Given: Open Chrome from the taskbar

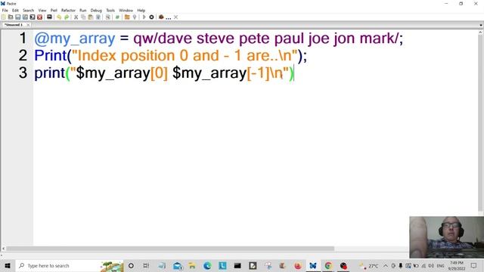Looking at the screenshot, I should 328,265.
